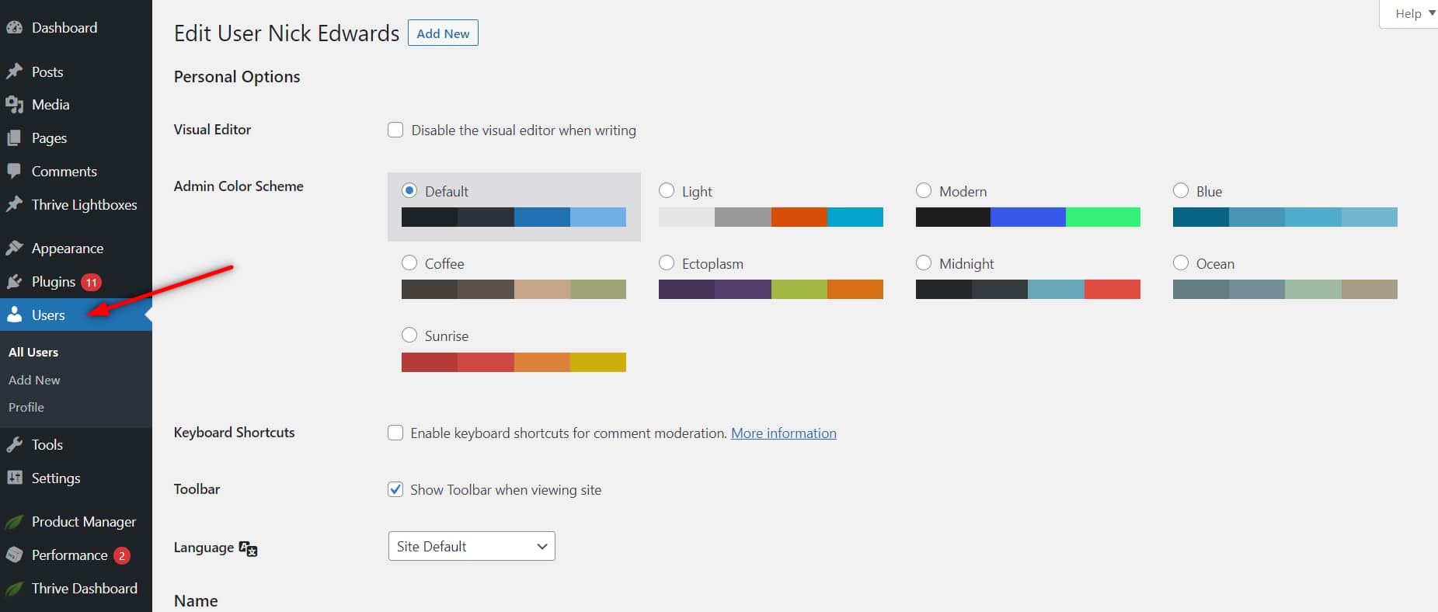1438x612 pixels.
Task: Open the Site Default language dropdown
Action: pyautogui.click(x=472, y=546)
